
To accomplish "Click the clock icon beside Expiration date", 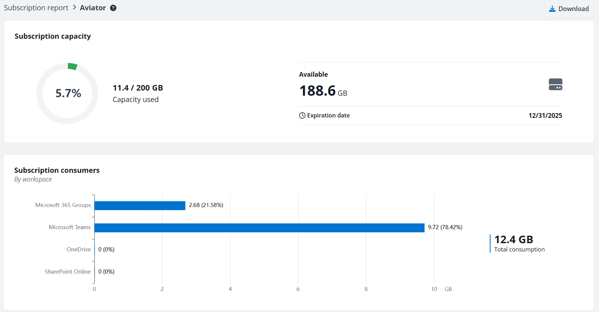I will point(302,115).
